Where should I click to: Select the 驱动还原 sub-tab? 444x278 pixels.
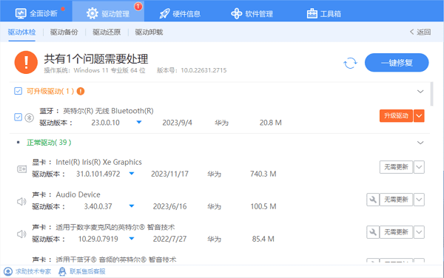107,33
